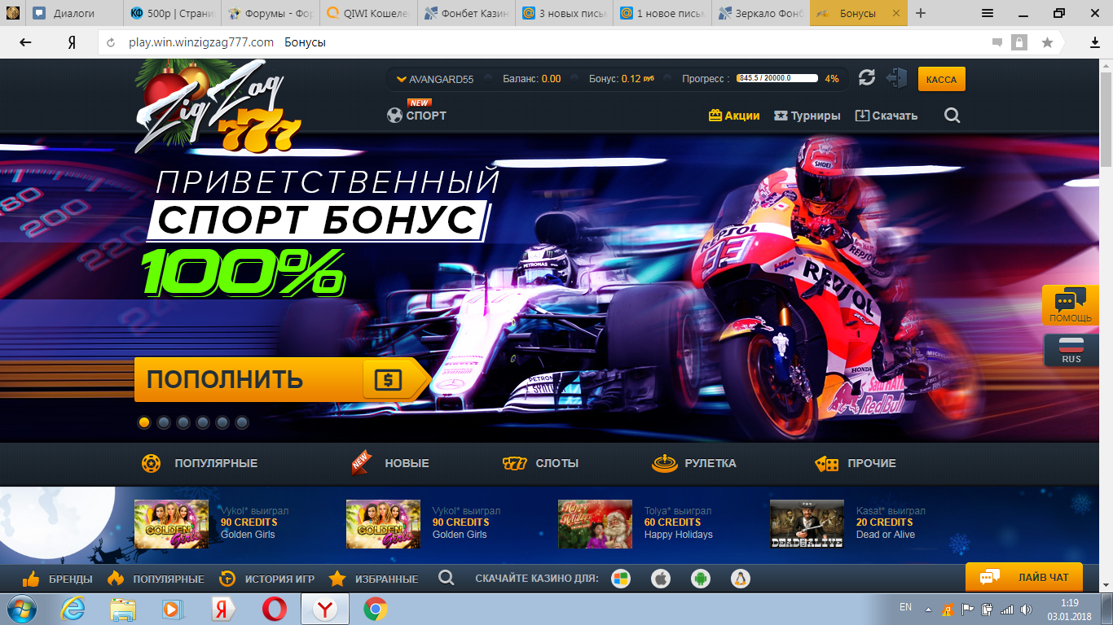Download casino for Windows icon
This screenshot has height=625, width=1113.
coord(621,579)
